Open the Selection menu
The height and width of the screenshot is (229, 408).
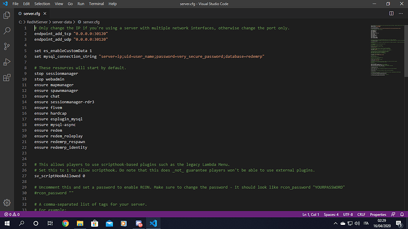42,4
